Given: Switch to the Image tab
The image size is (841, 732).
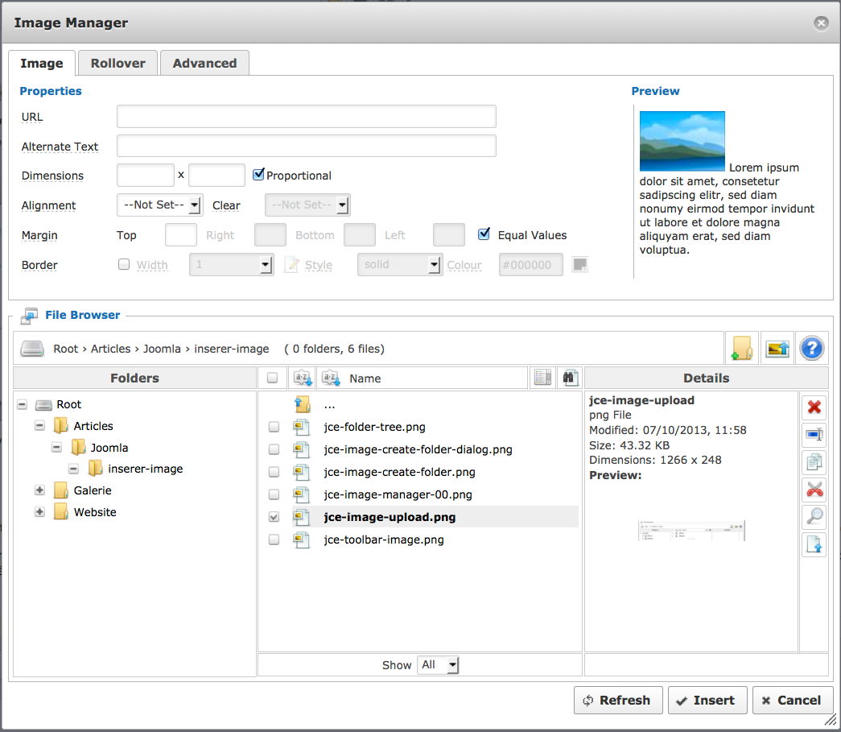Looking at the screenshot, I should pos(42,64).
